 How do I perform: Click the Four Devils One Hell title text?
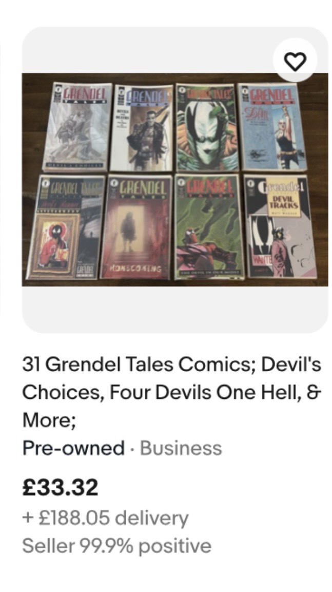(208, 392)
